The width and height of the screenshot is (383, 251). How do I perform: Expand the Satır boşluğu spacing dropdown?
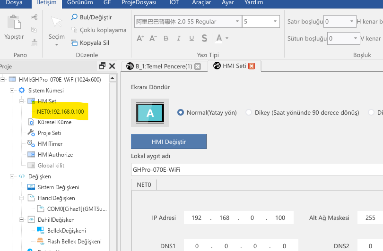pyautogui.click(x=352, y=22)
